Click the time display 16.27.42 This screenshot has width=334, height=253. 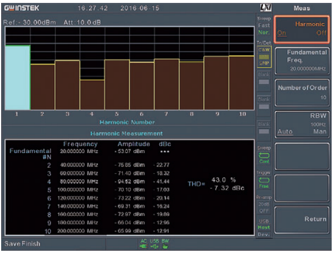93,8
